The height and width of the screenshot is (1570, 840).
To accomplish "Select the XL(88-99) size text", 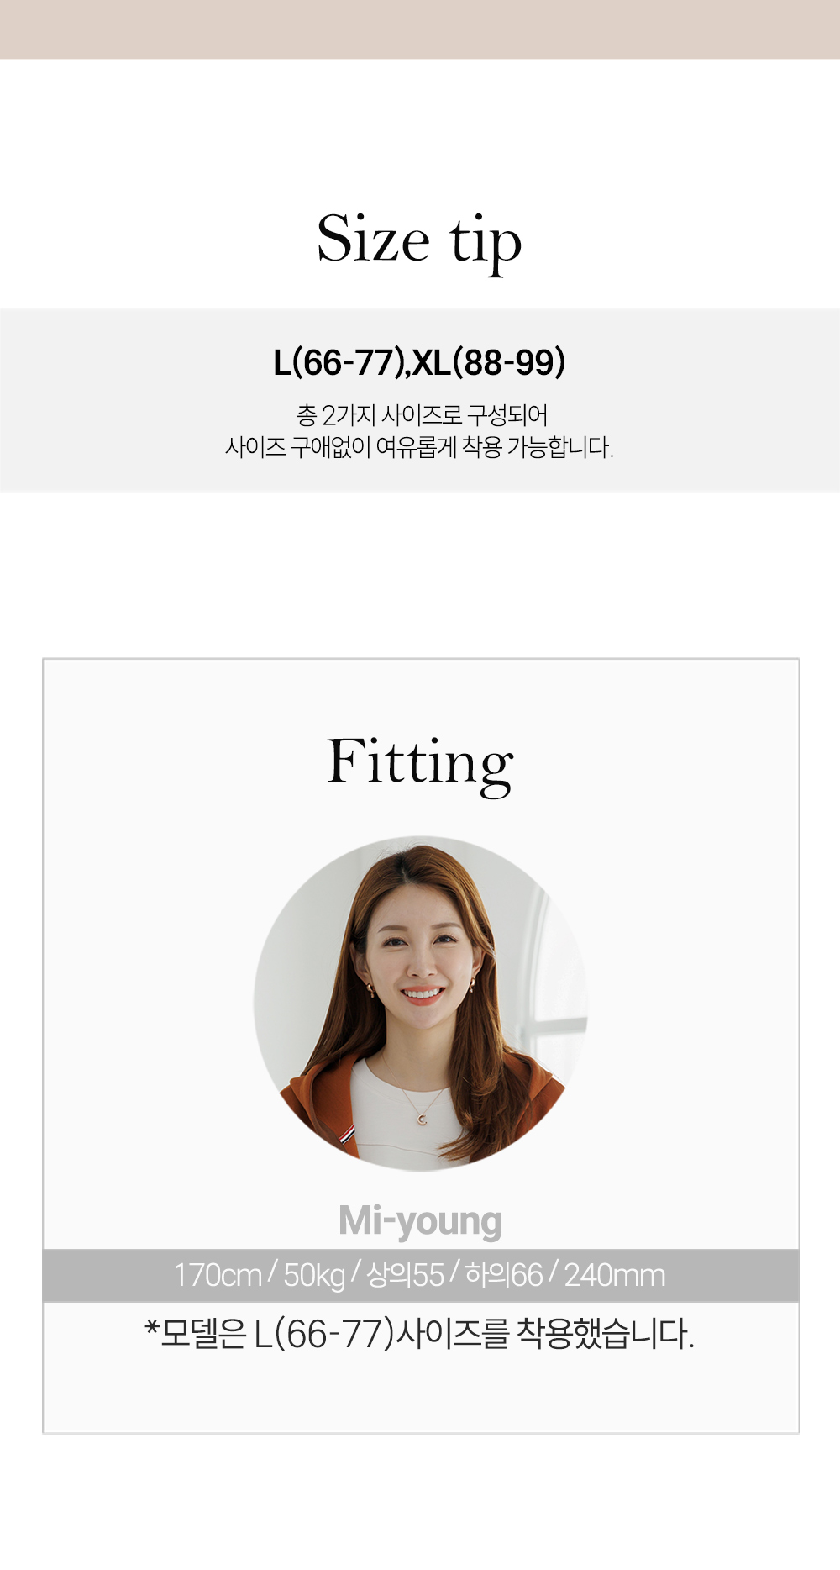I will click(x=489, y=363).
